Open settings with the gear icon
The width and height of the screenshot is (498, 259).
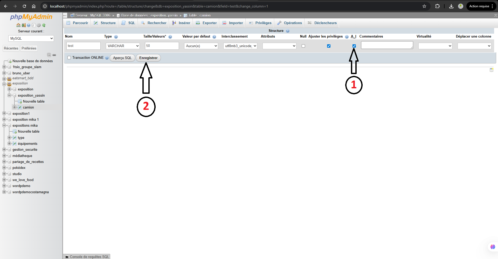pos(39,25)
